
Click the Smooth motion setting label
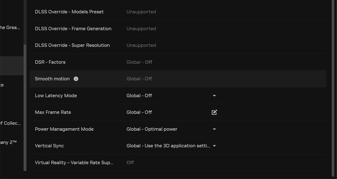point(52,79)
